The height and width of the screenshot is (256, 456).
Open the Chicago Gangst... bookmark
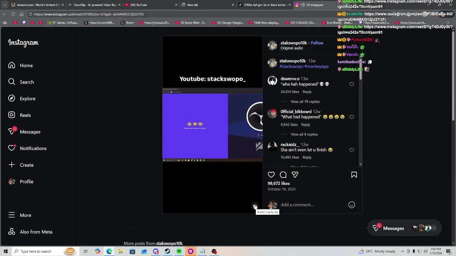pyautogui.click(x=228, y=23)
